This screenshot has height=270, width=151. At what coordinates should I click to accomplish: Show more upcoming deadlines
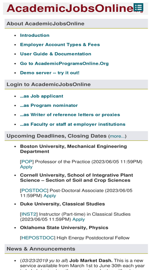(118, 136)
